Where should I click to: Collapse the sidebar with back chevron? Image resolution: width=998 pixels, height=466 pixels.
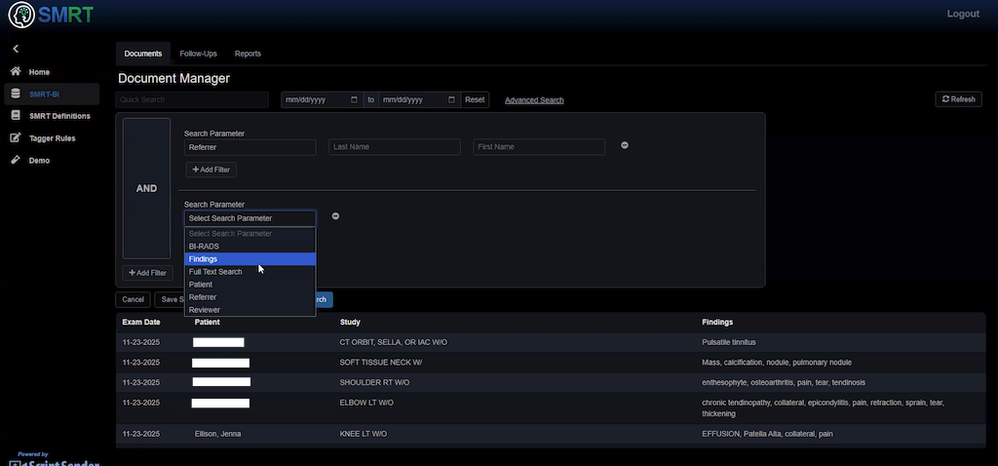pyautogui.click(x=16, y=49)
